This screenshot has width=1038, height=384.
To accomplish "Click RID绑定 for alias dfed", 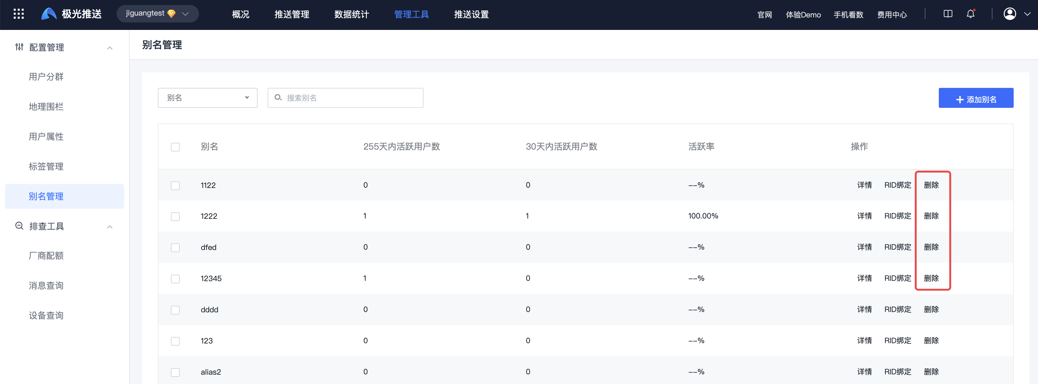I will [x=898, y=247].
